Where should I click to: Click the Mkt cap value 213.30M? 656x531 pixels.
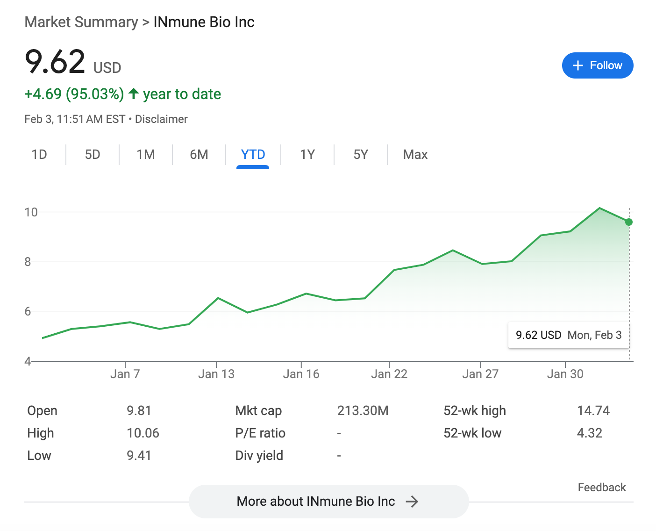coord(363,410)
